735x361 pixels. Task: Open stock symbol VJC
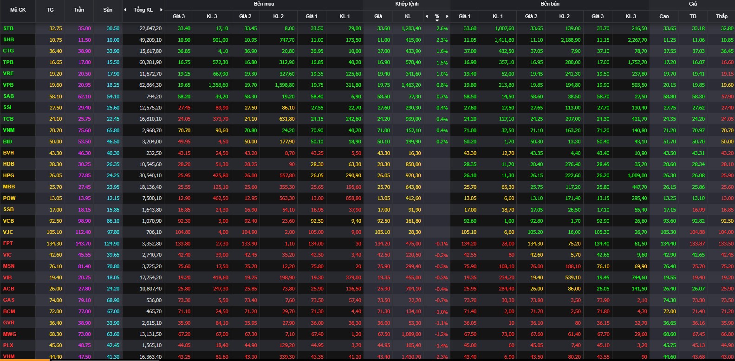(x=8, y=232)
